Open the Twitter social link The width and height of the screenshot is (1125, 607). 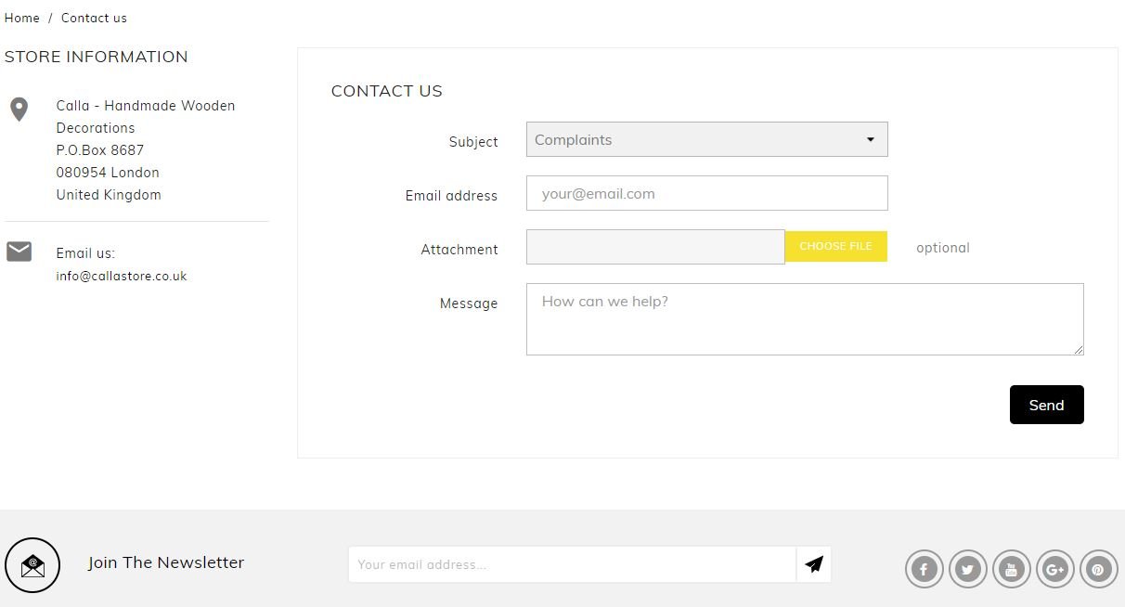click(967, 569)
